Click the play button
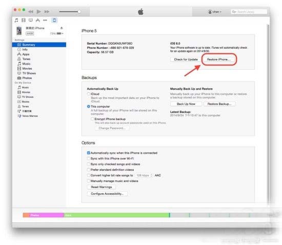The image size is (282, 245). (38, 12)
